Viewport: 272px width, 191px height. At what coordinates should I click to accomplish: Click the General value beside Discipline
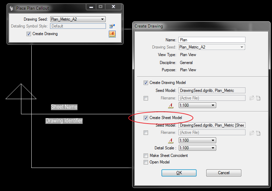coord(186,63)
